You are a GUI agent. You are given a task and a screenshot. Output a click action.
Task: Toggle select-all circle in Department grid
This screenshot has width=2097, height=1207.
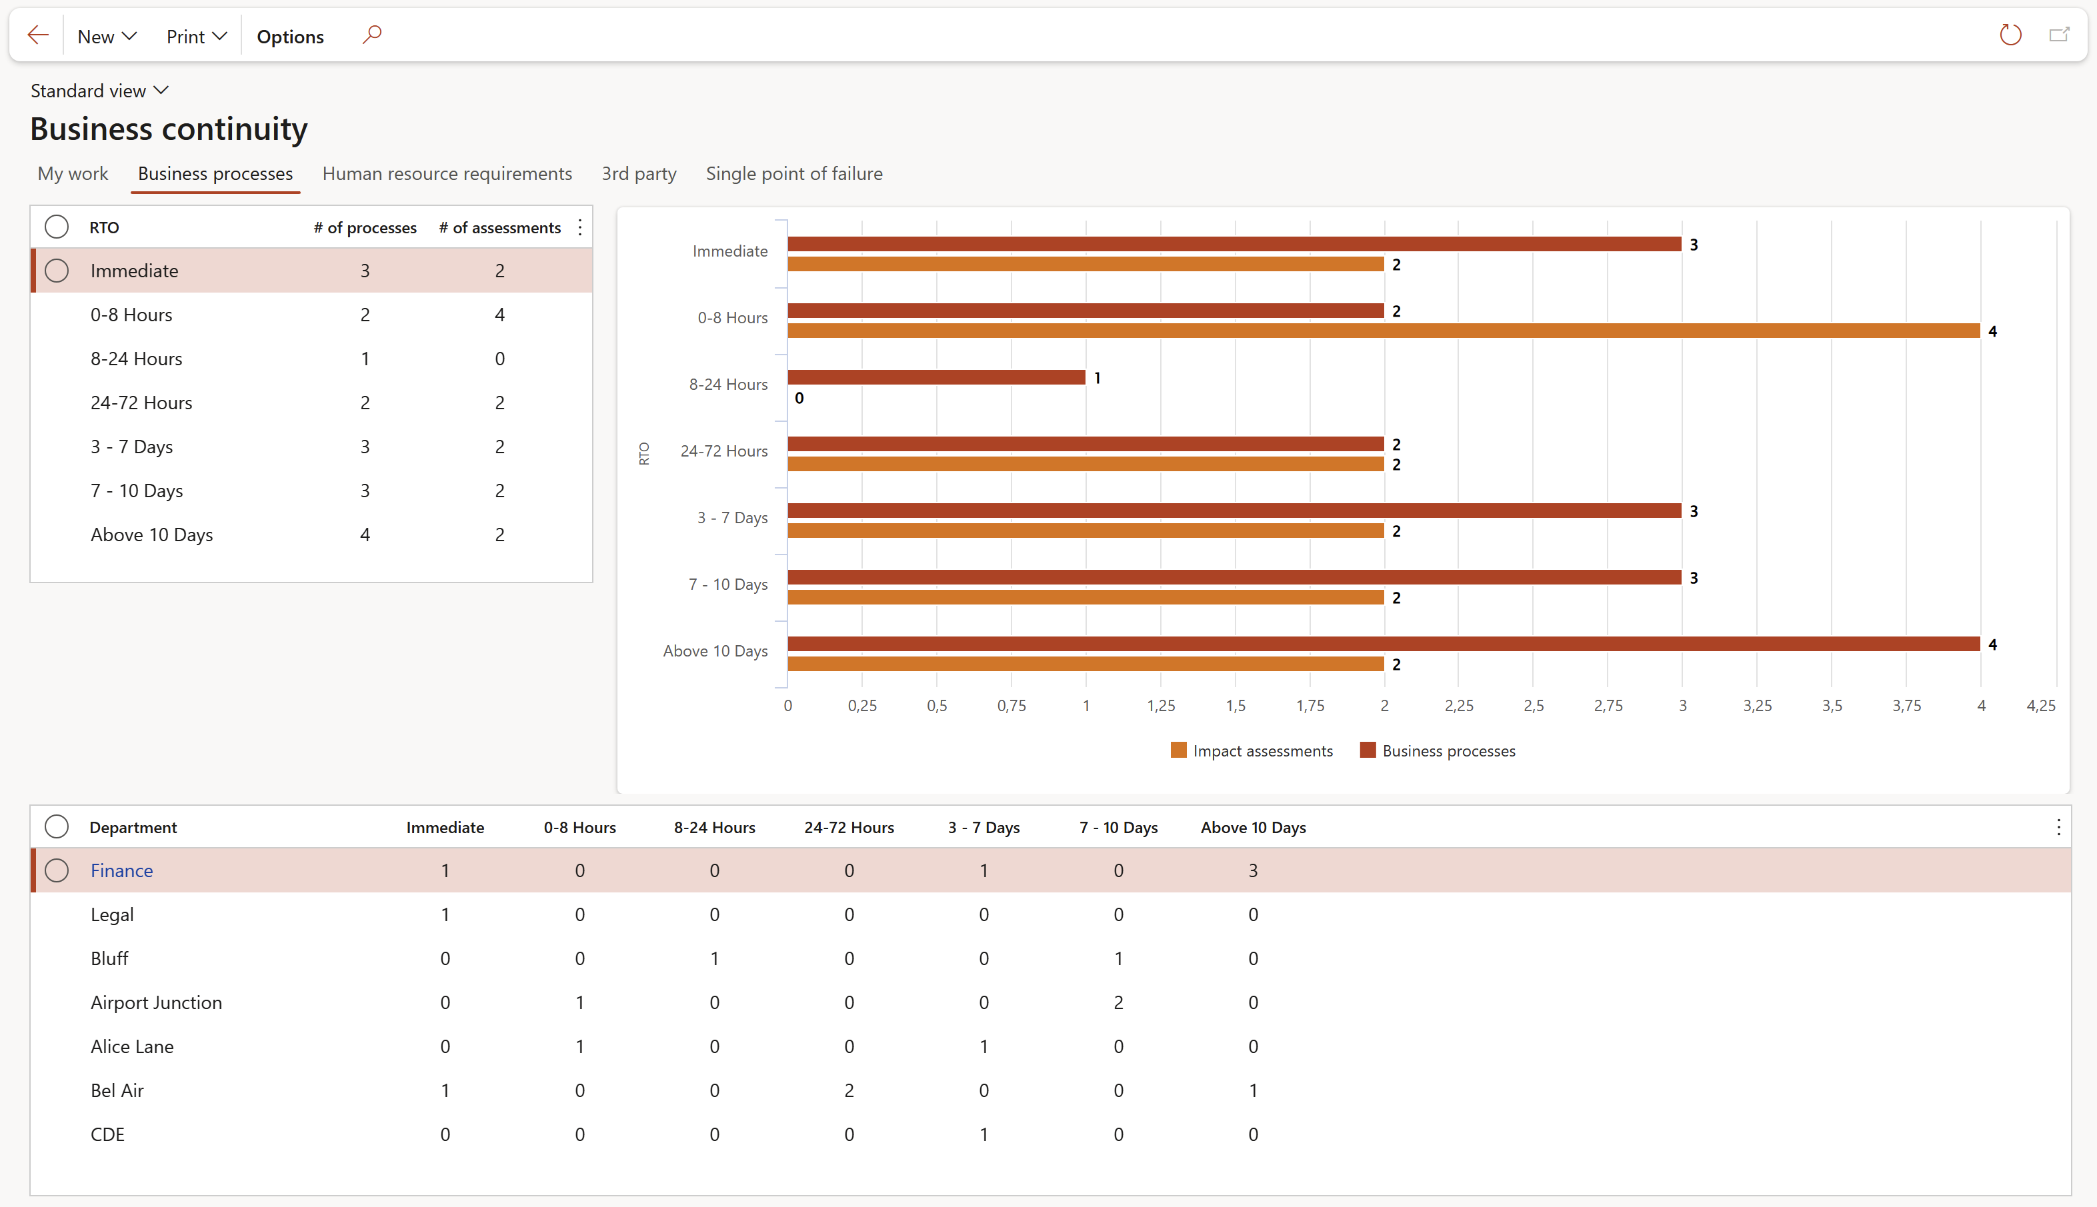57,826
